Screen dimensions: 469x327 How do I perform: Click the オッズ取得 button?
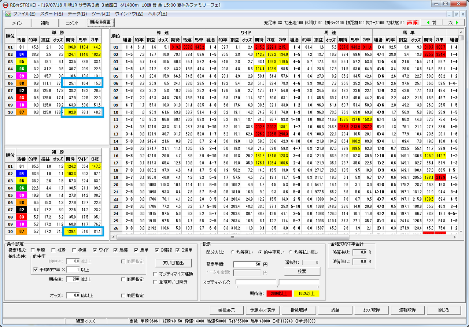pos(371,310)
